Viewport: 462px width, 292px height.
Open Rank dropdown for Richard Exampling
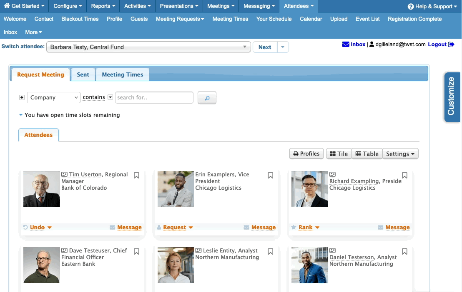click(317, 228)
